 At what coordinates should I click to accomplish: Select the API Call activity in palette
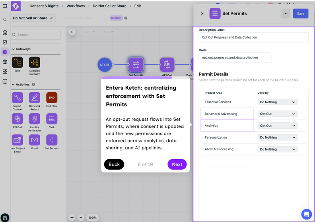click(17, 119)
